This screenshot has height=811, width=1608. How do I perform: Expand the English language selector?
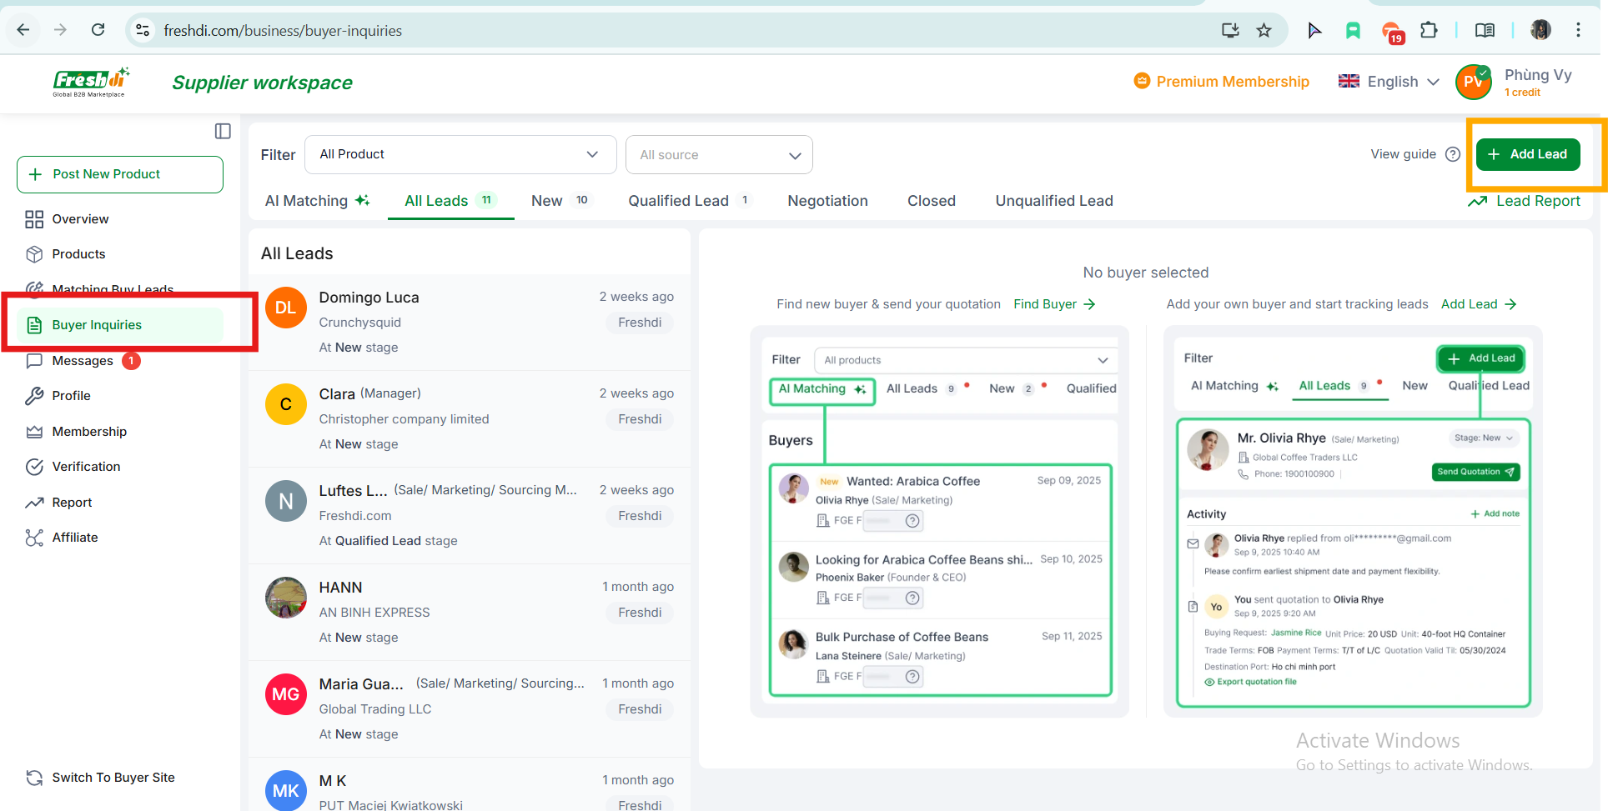(1389, 82)
